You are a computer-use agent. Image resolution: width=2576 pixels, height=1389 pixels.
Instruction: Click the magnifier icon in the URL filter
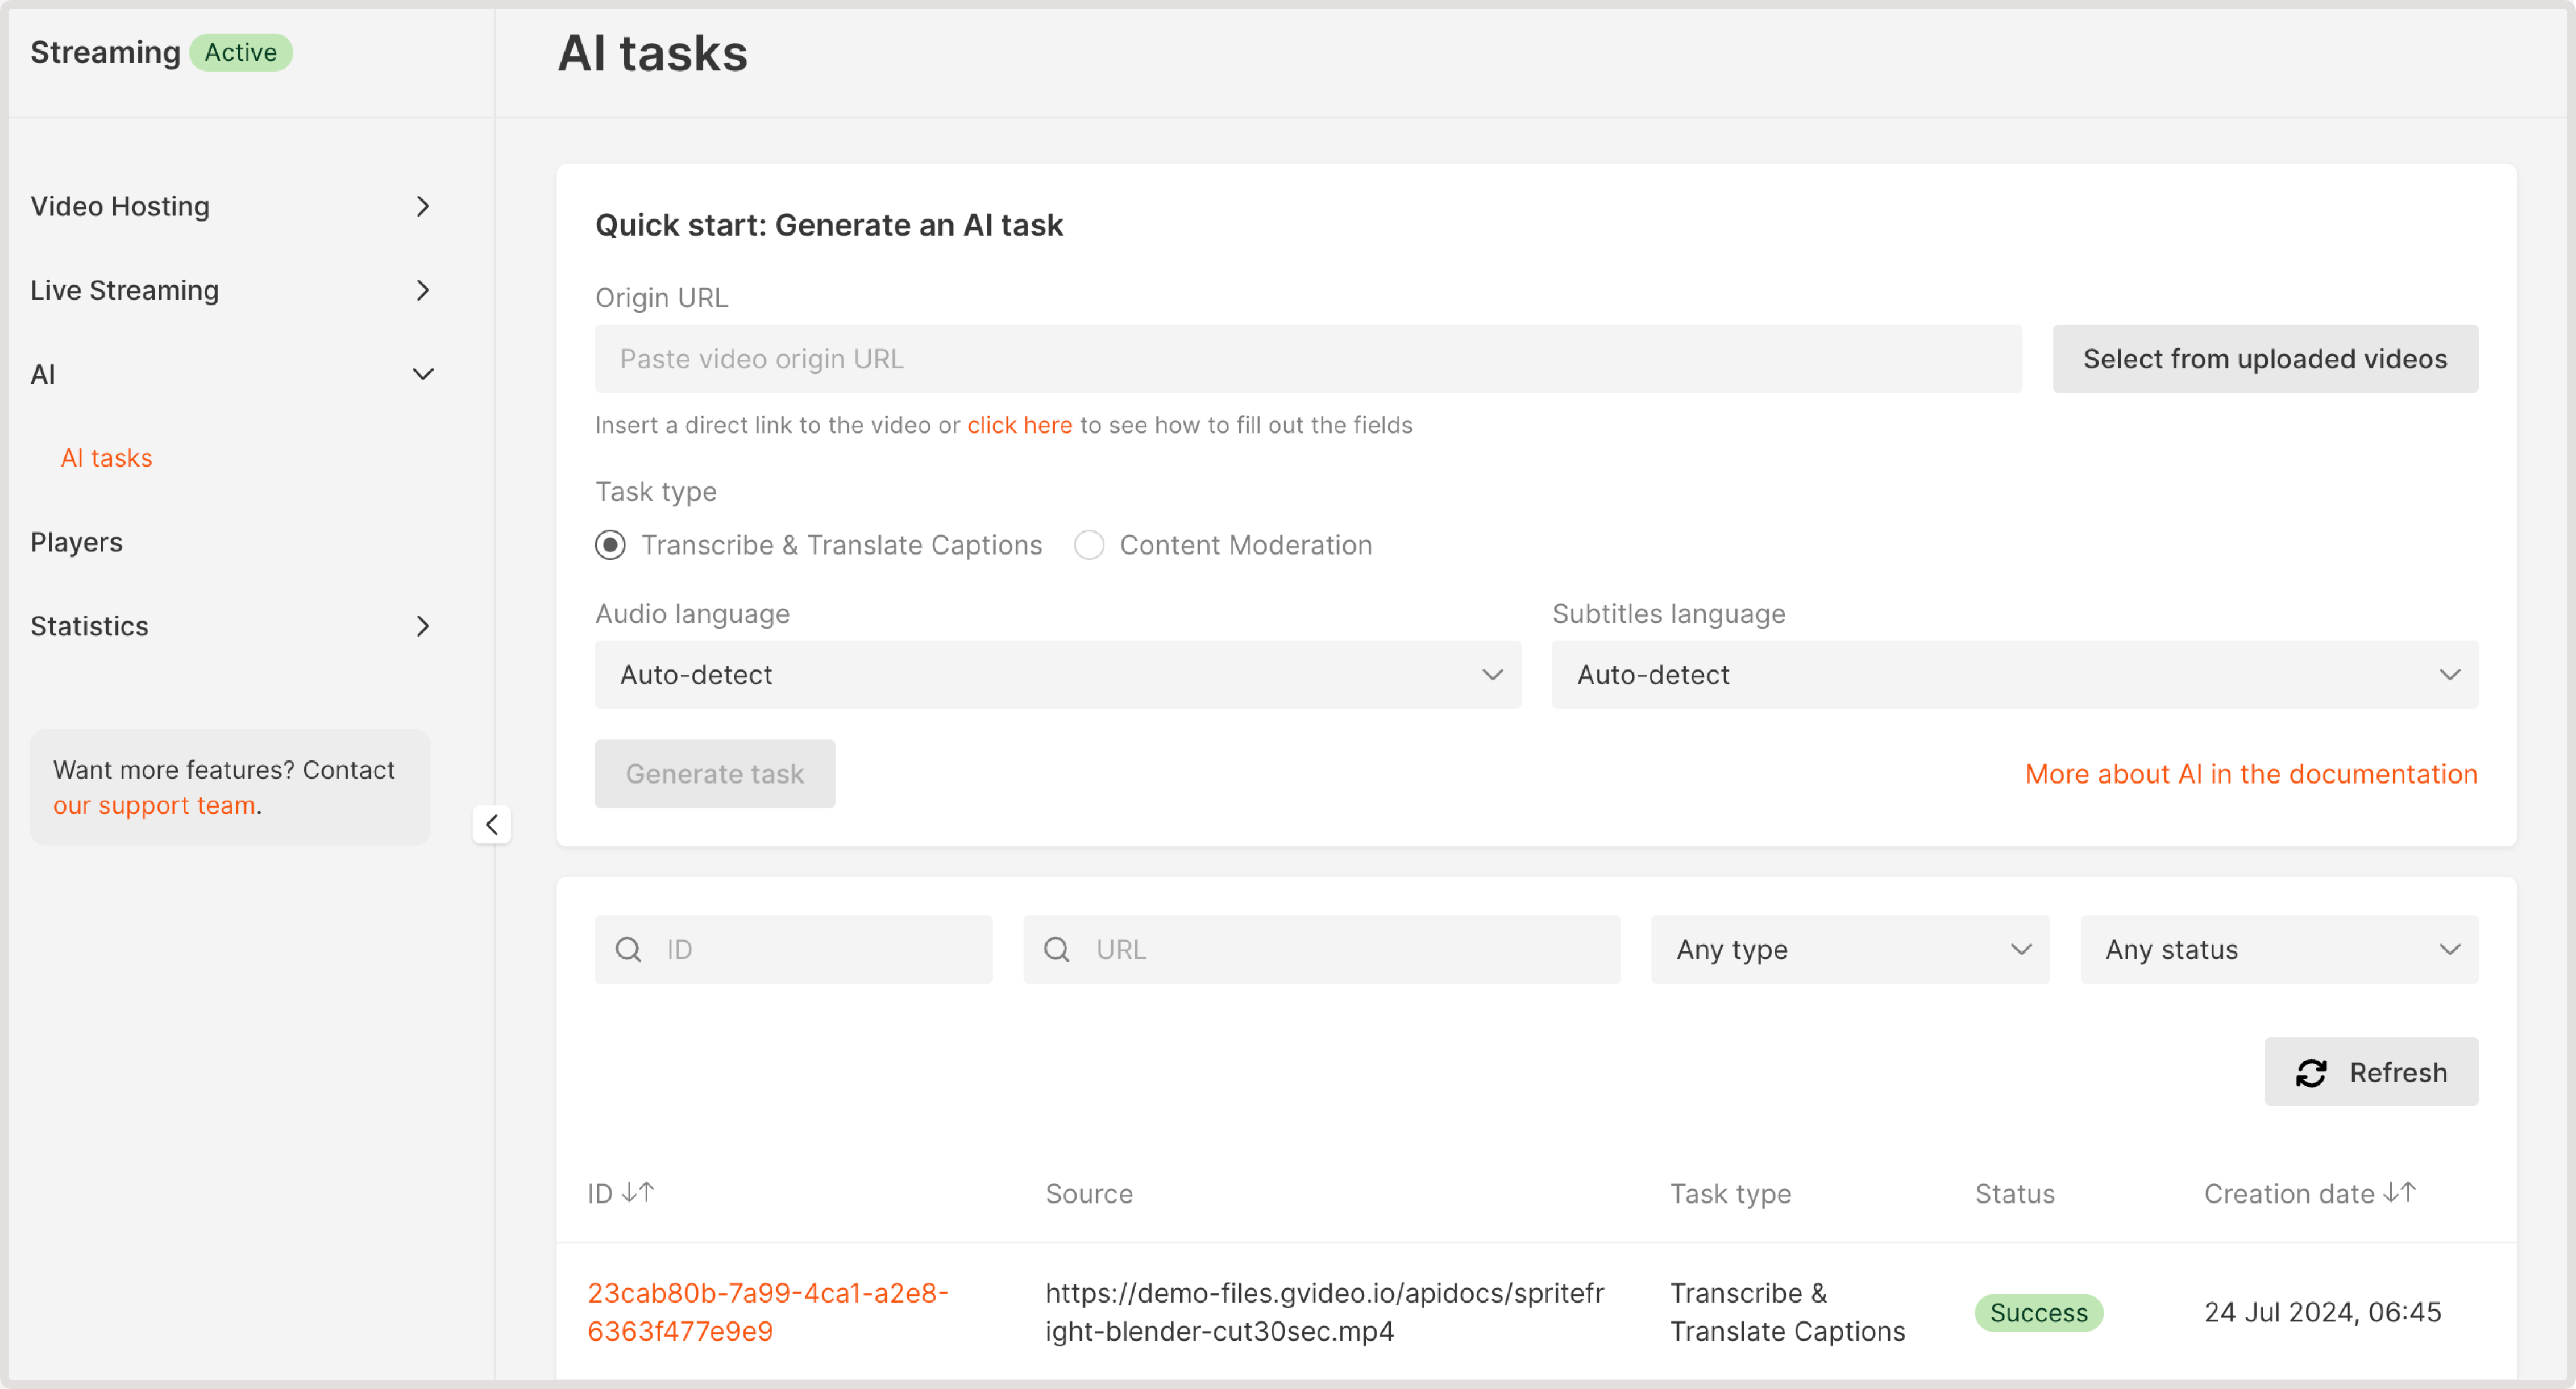click(x=1057, y=949)
